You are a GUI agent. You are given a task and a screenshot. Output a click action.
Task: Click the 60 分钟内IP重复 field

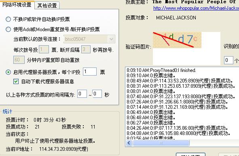point(19,60)
